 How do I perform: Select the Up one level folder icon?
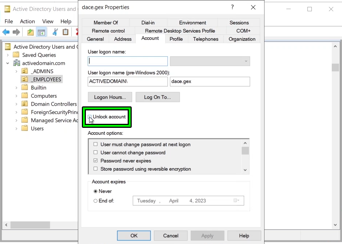point(31,32)
